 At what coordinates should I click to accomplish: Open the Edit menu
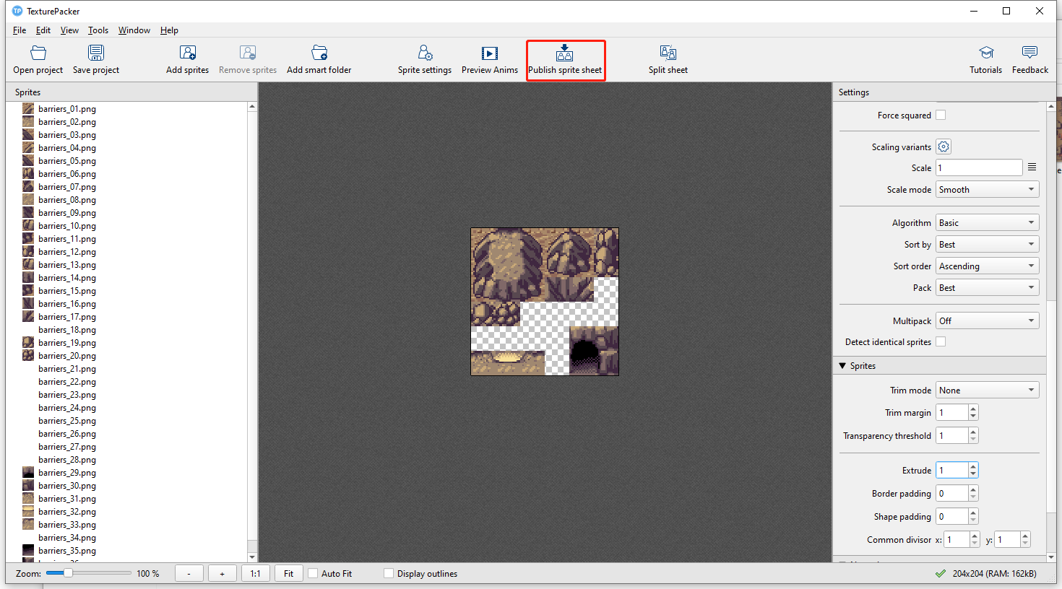pos(43,30)
